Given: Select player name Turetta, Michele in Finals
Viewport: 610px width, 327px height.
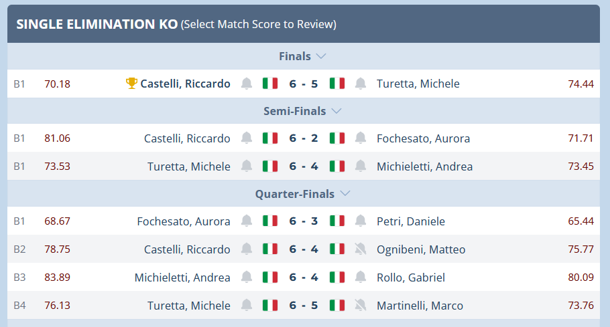Looking at the screenshot, I should [418, 84].
